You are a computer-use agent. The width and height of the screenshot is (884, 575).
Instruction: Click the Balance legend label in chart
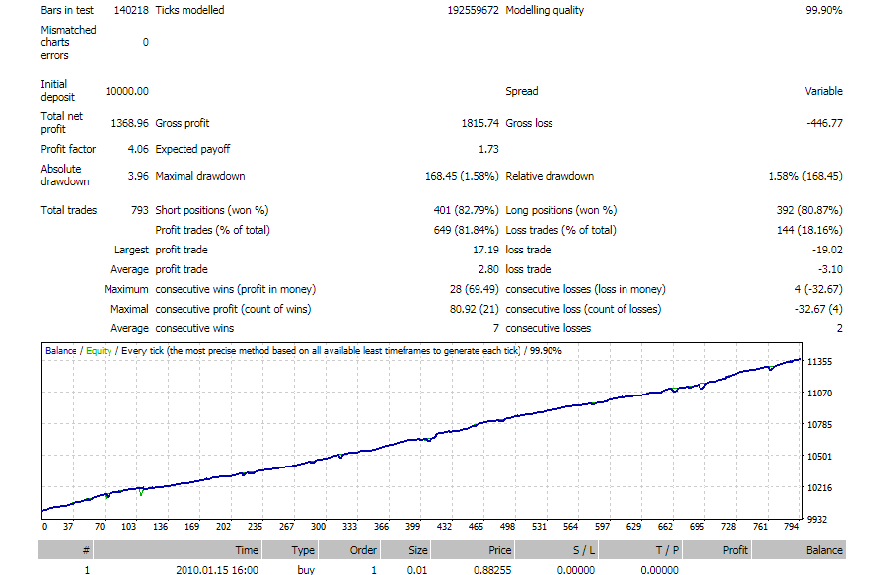pos(61,351)
